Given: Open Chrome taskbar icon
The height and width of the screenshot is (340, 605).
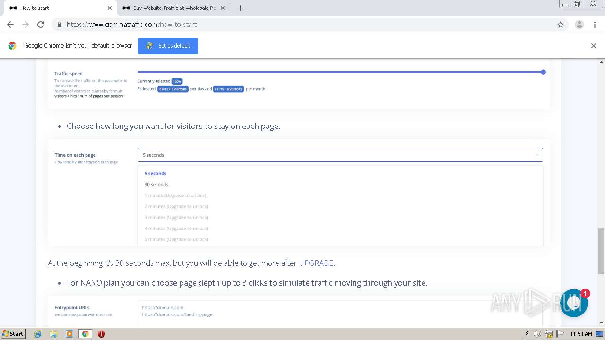Looking at the screenshot, I should [85, 334].
